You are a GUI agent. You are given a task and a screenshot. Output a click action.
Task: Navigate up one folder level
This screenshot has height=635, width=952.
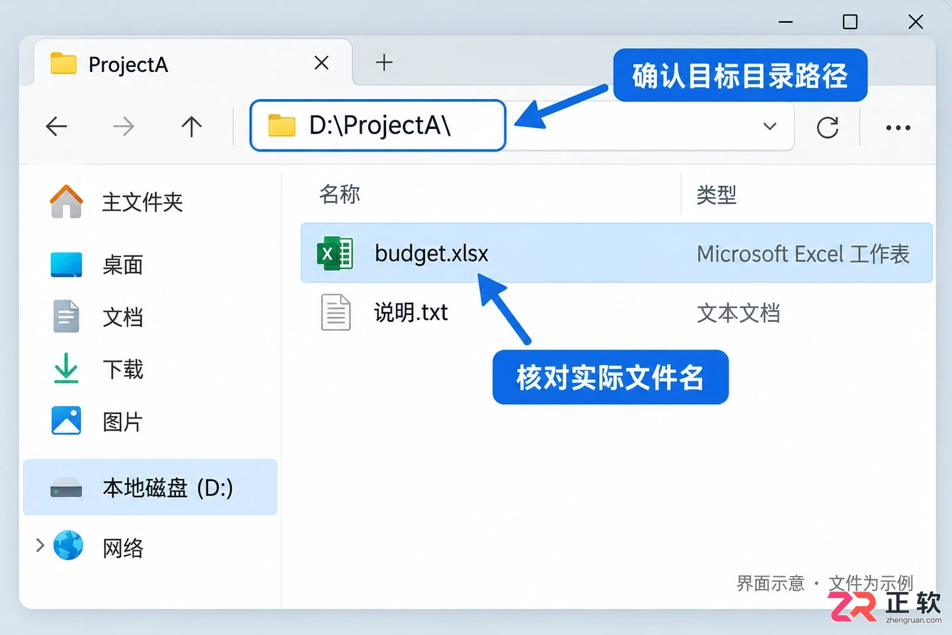pyautogui.click(x=192, y=126)
